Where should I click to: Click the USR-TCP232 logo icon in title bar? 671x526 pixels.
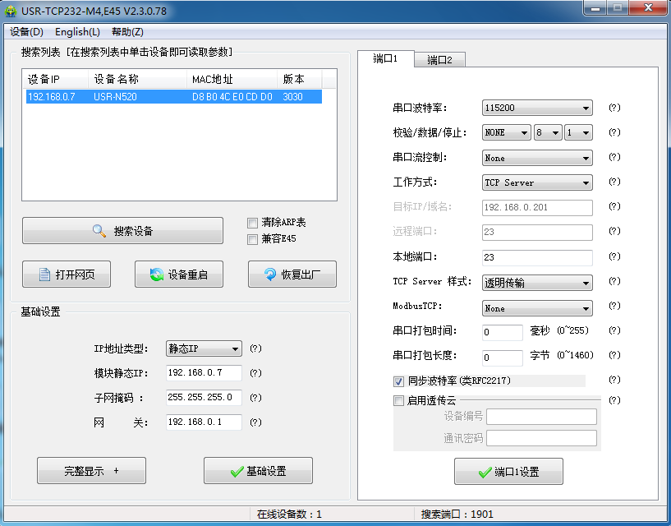(x=11, y=9)
